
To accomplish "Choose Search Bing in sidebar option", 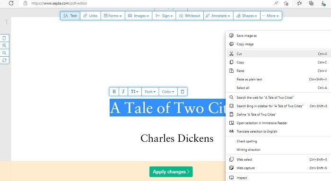I will tap(278, 106).
